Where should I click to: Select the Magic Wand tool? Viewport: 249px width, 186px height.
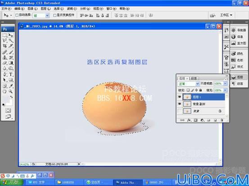pyautogui.click(x=11, y=40)
